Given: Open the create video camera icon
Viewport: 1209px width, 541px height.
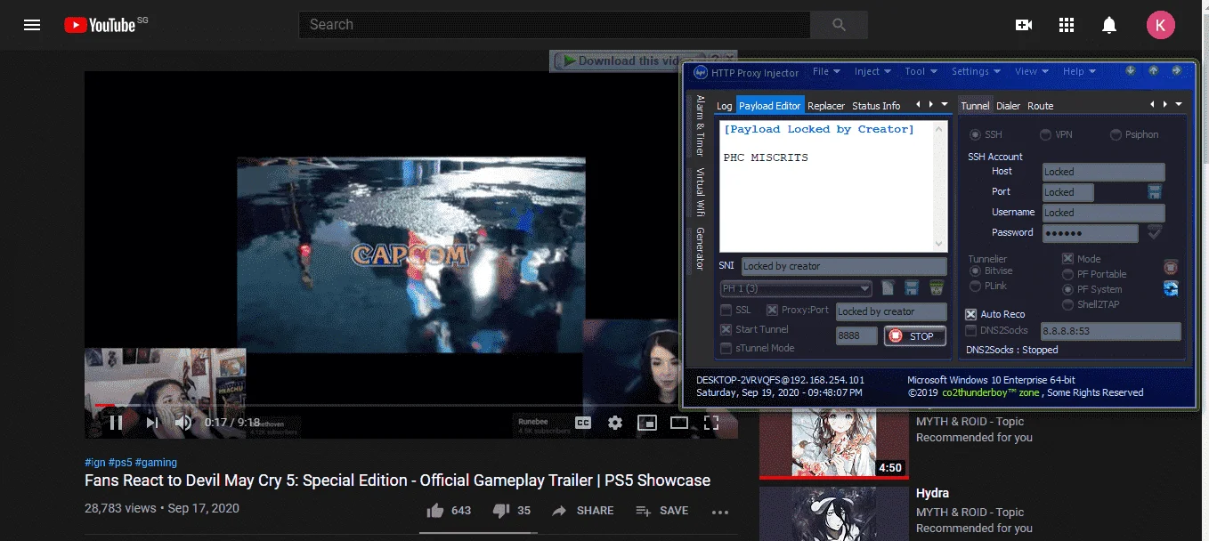Looking at the screenshot, I should click(x=1024, y=25).
